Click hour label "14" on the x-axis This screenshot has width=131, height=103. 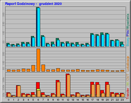[x=78, y=100]
